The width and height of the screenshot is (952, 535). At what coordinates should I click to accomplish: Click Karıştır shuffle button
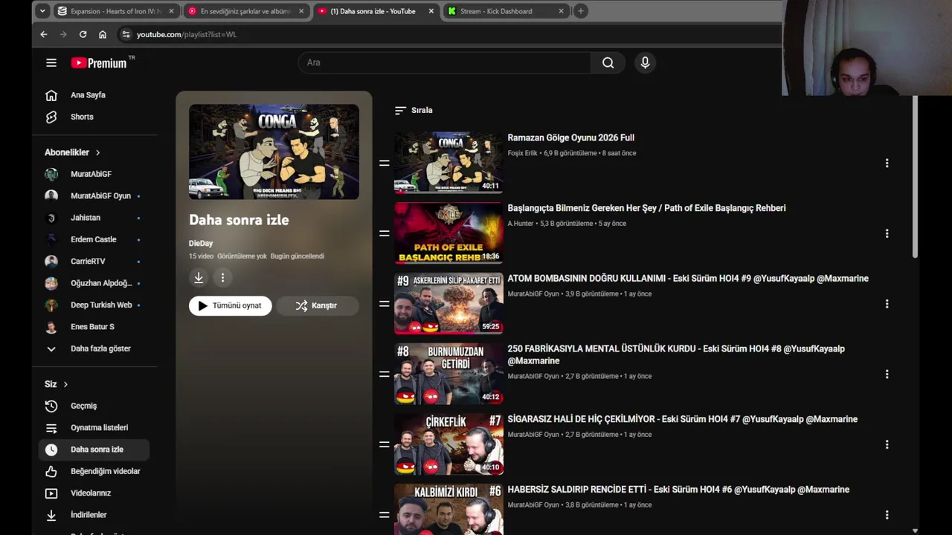click(318, 305)
